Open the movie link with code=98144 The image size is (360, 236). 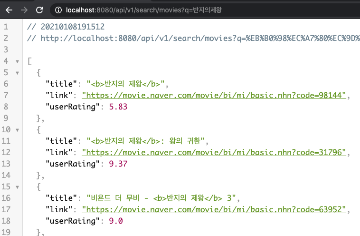tap(214, 95)
